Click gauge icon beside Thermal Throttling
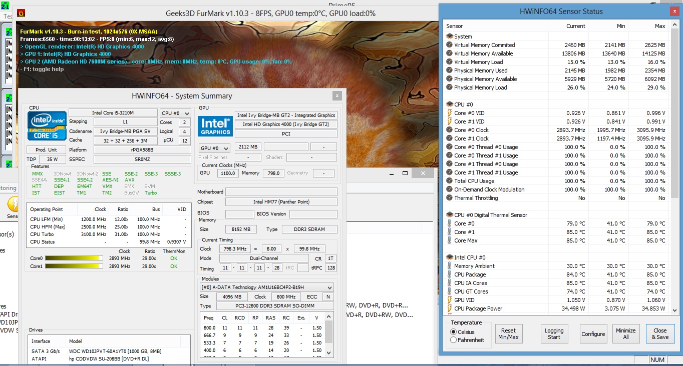This screenshot has width=683, height=366. [450, 198]
